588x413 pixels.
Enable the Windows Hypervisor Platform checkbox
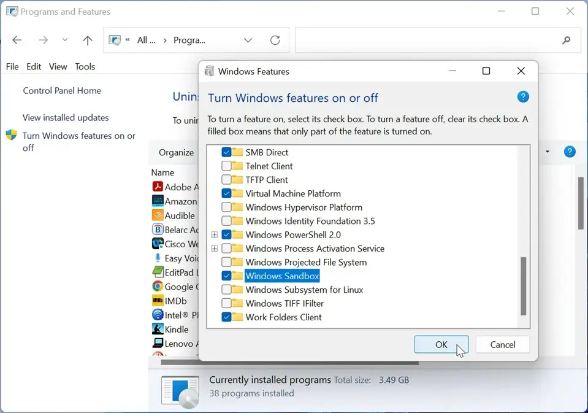[226, 207]
